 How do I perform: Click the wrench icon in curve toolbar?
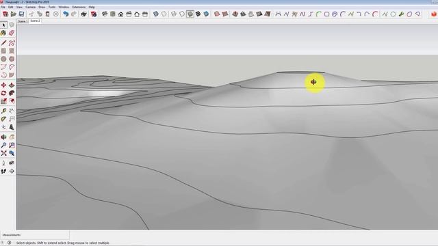(402, 14)
